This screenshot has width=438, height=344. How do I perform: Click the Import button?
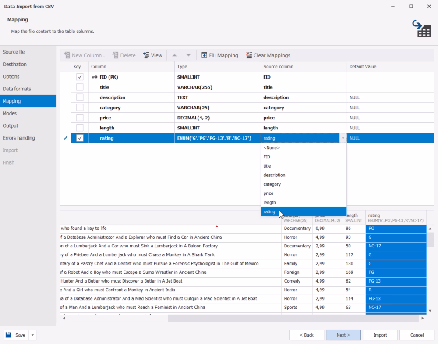tap(380, 335)
